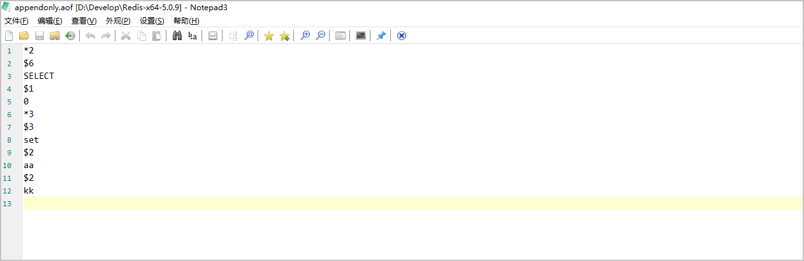Image resolution: width=804 pixels, height=261 pixels.
Task: Click the text aa on line 10
Action: [29, 165]
